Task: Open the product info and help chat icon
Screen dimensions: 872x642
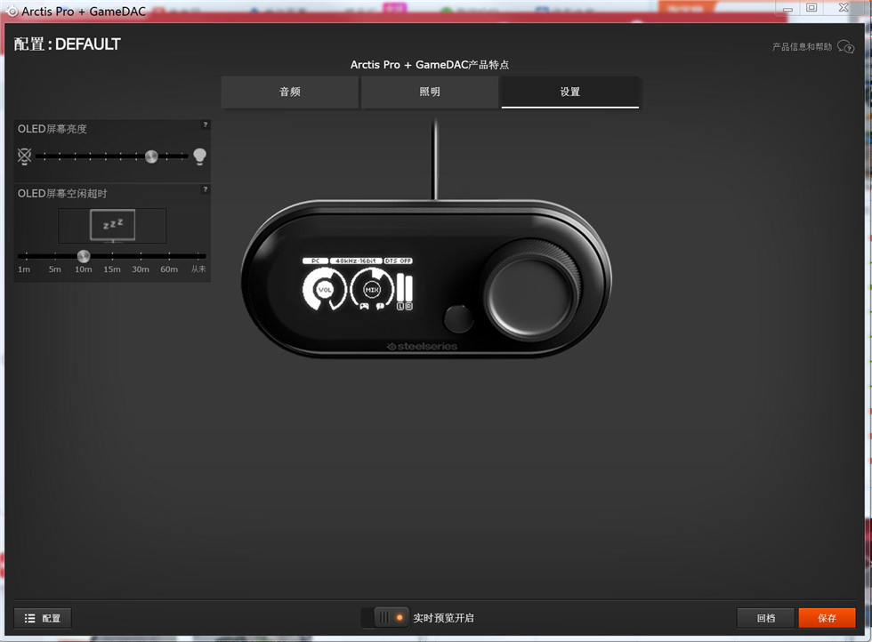Action: point(846,47)
